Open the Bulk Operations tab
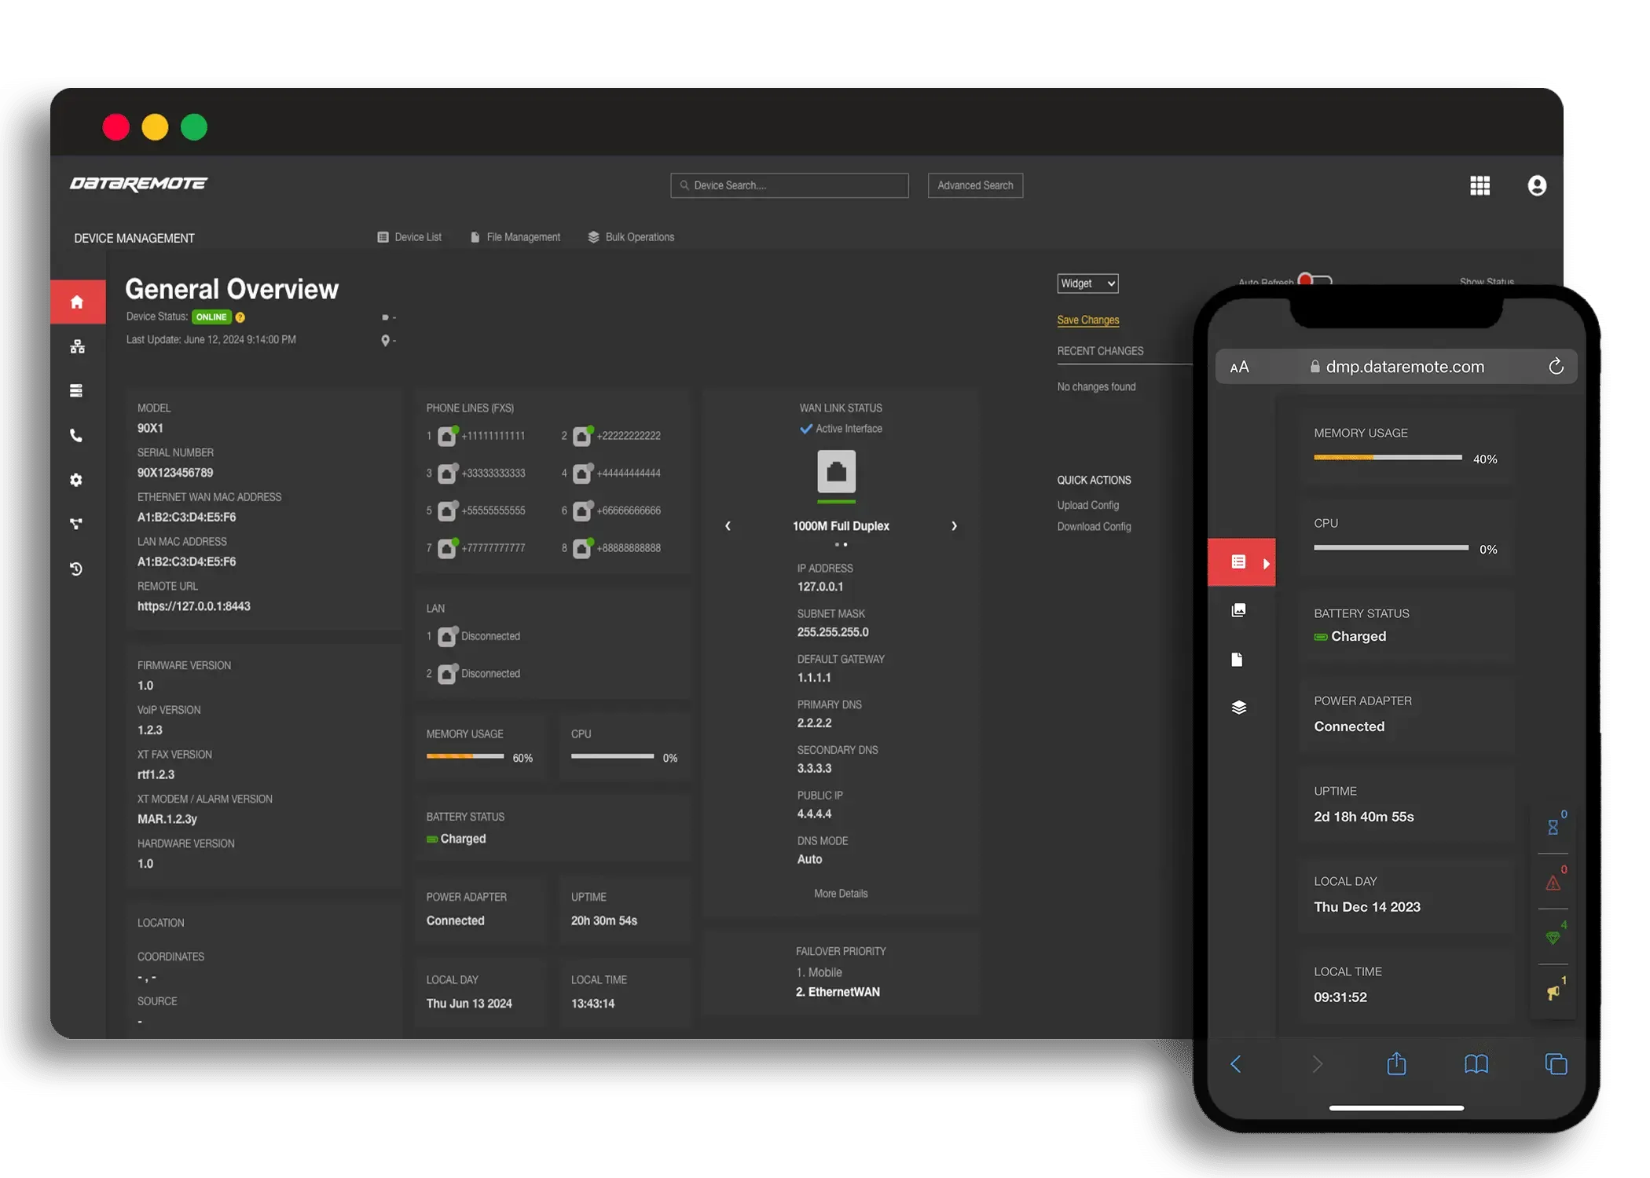Viewport: 1650px width, 1178px height. pos(631,237)
